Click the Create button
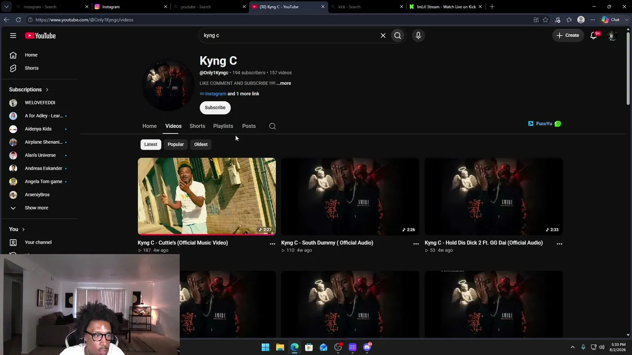632x355 pixels. 568,35
